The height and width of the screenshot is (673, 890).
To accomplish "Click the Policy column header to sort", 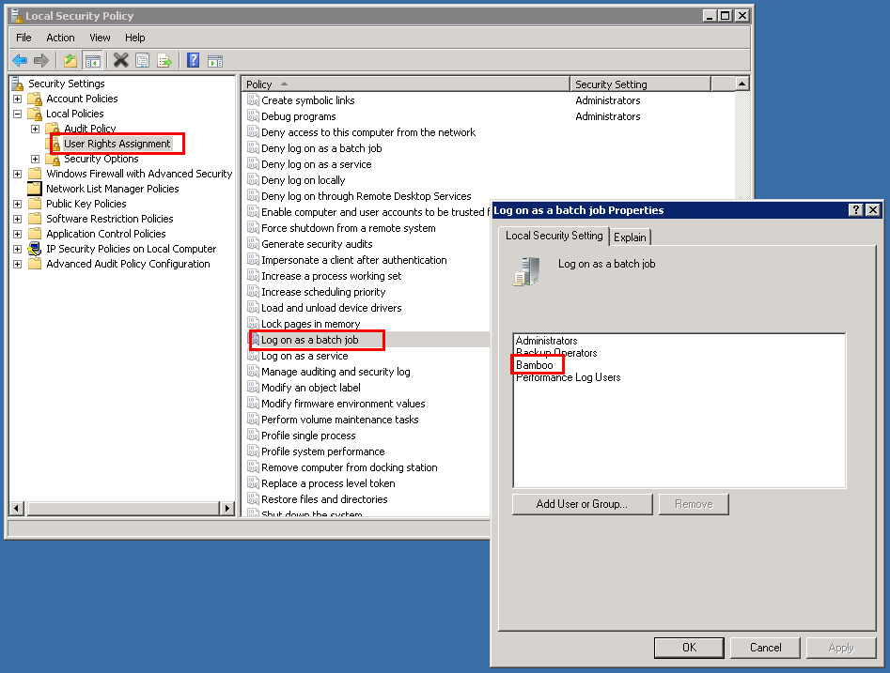I will [404, 84].
